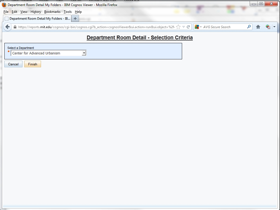Open the History menu
The height and width of the screenshot is (210, 280).
point(36,12)
